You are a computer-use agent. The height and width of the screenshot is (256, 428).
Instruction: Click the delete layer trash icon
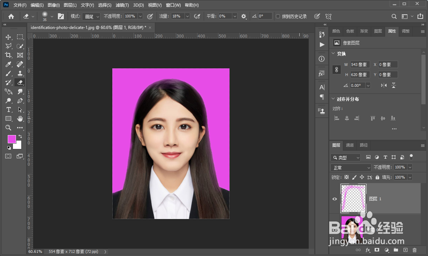pyautogui.click(x=414, y=250)
